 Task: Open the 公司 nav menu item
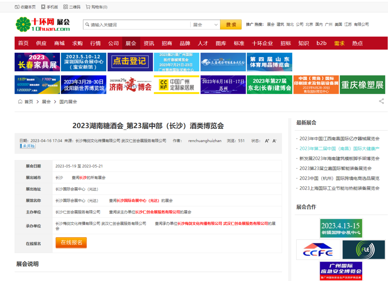113,43
